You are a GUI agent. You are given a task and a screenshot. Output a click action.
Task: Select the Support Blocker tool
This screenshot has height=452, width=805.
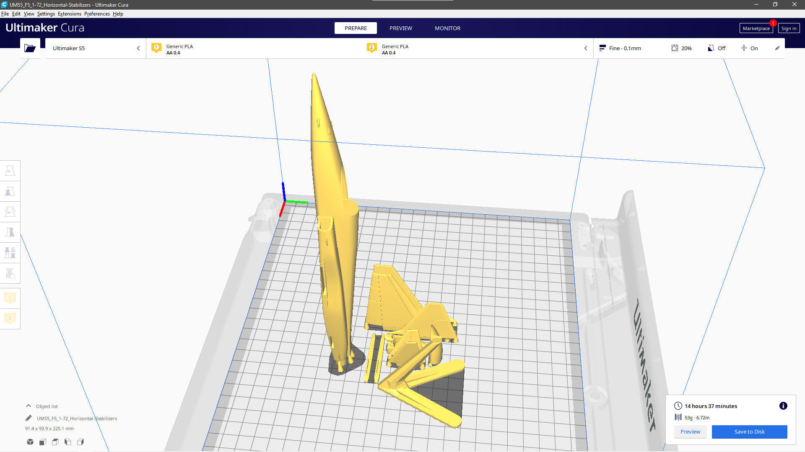(x=10, y=273)
